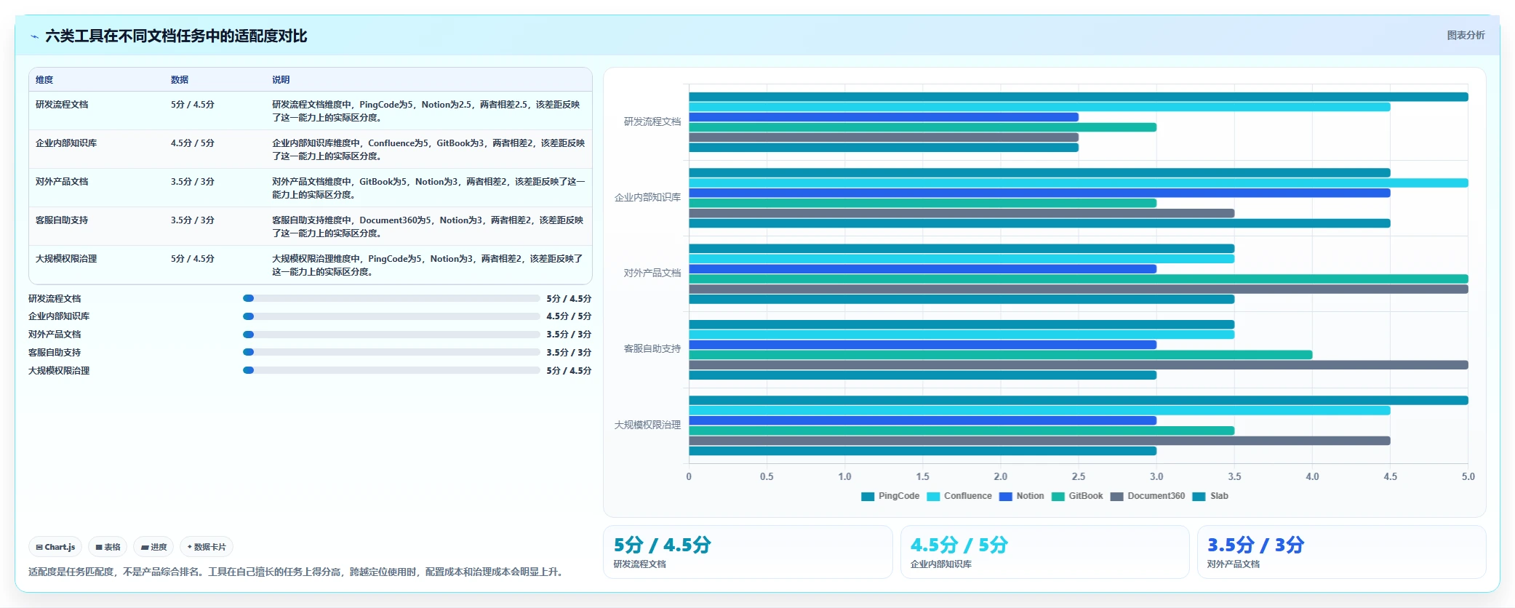Click the description mentioning Confluence为5 in the table
Viewport: 1515px width, 608px height.
[x=428, y=150]
